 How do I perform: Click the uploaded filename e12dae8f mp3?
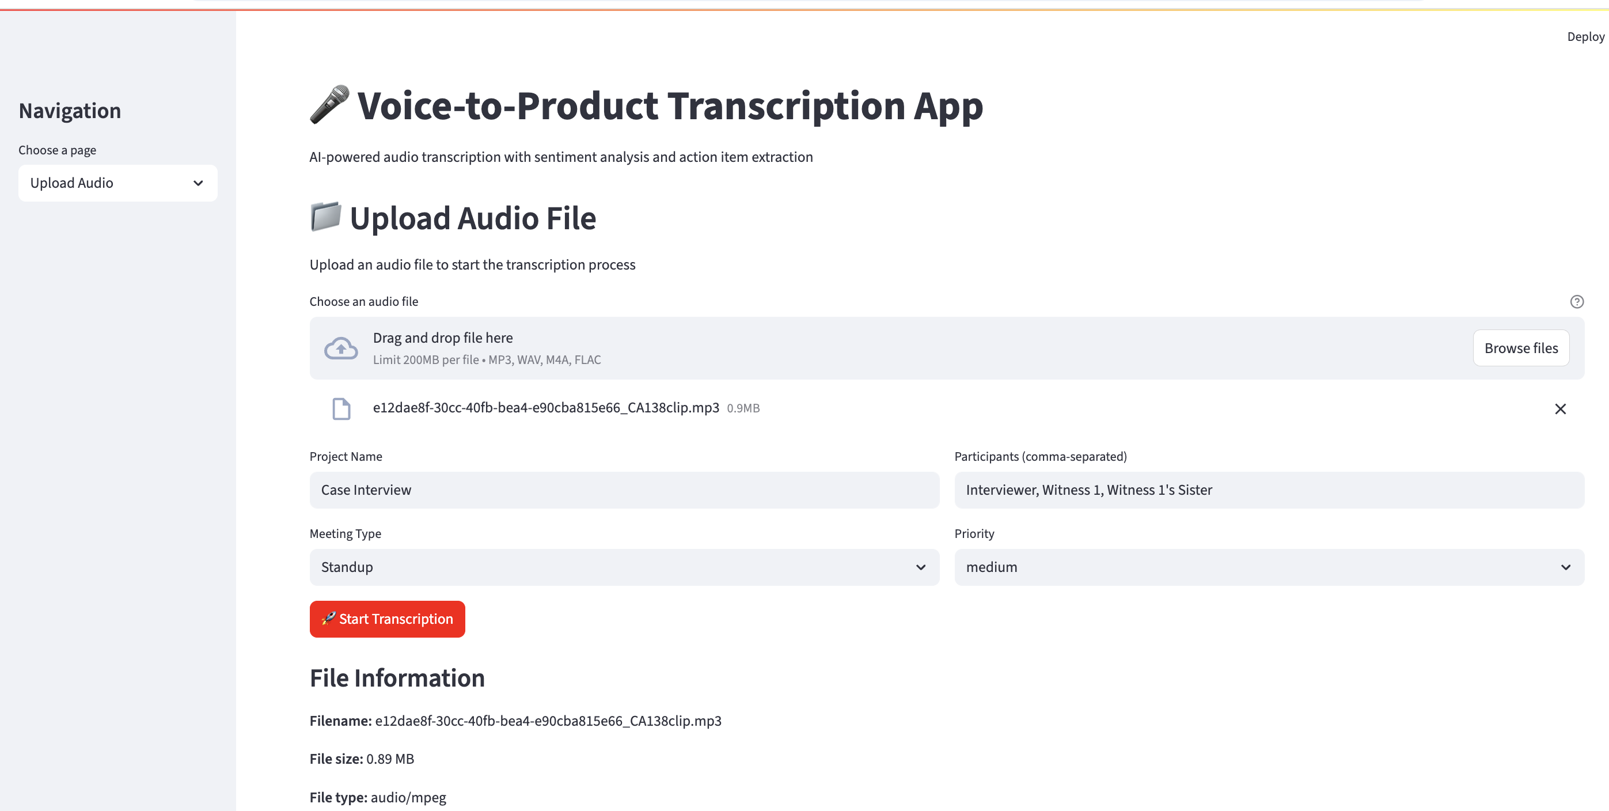tap(546, 407)
